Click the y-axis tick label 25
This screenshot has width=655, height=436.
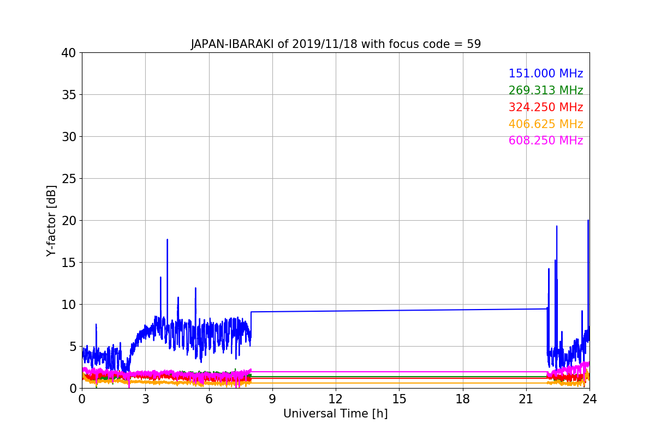pos(69,179)
